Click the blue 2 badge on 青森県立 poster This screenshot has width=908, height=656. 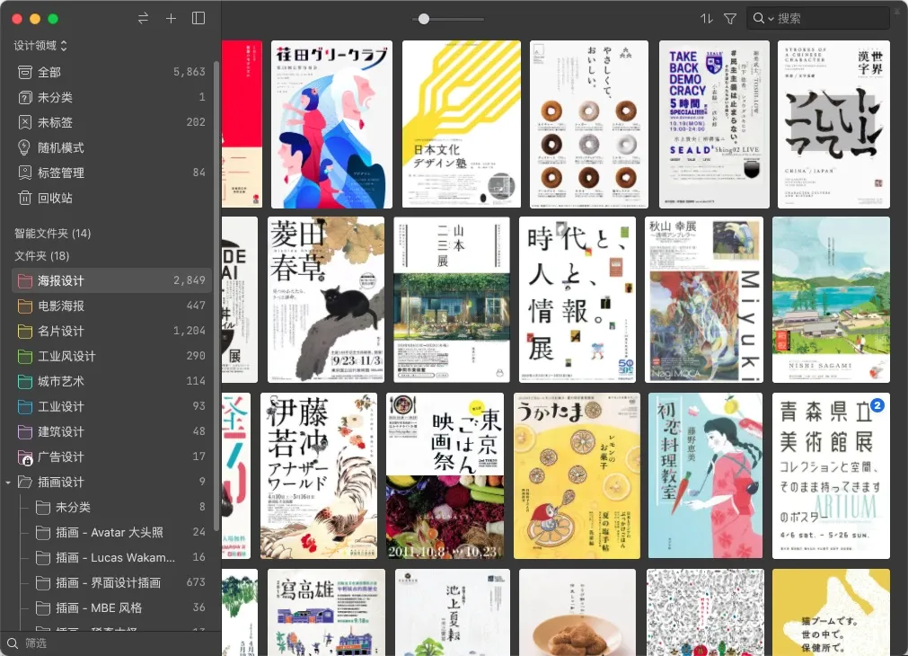[x=877, y=405]
